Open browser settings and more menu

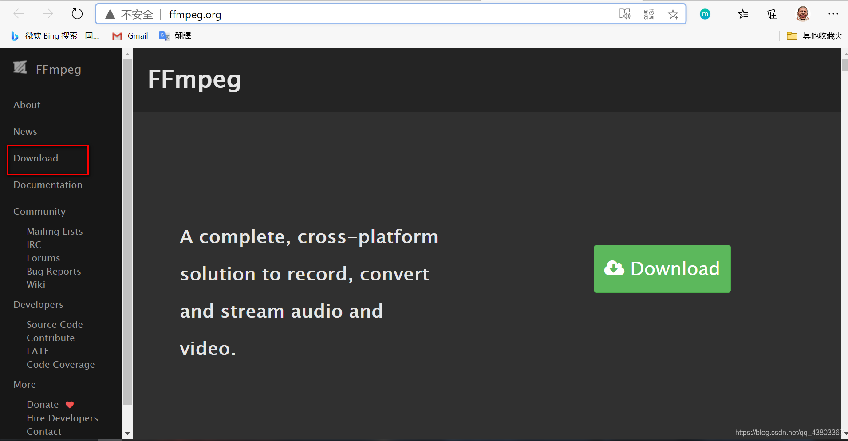pyautogui.click(x=833, y=14)
